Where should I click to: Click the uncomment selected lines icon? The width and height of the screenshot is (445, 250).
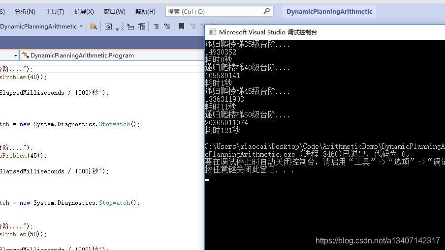(167, 27)
